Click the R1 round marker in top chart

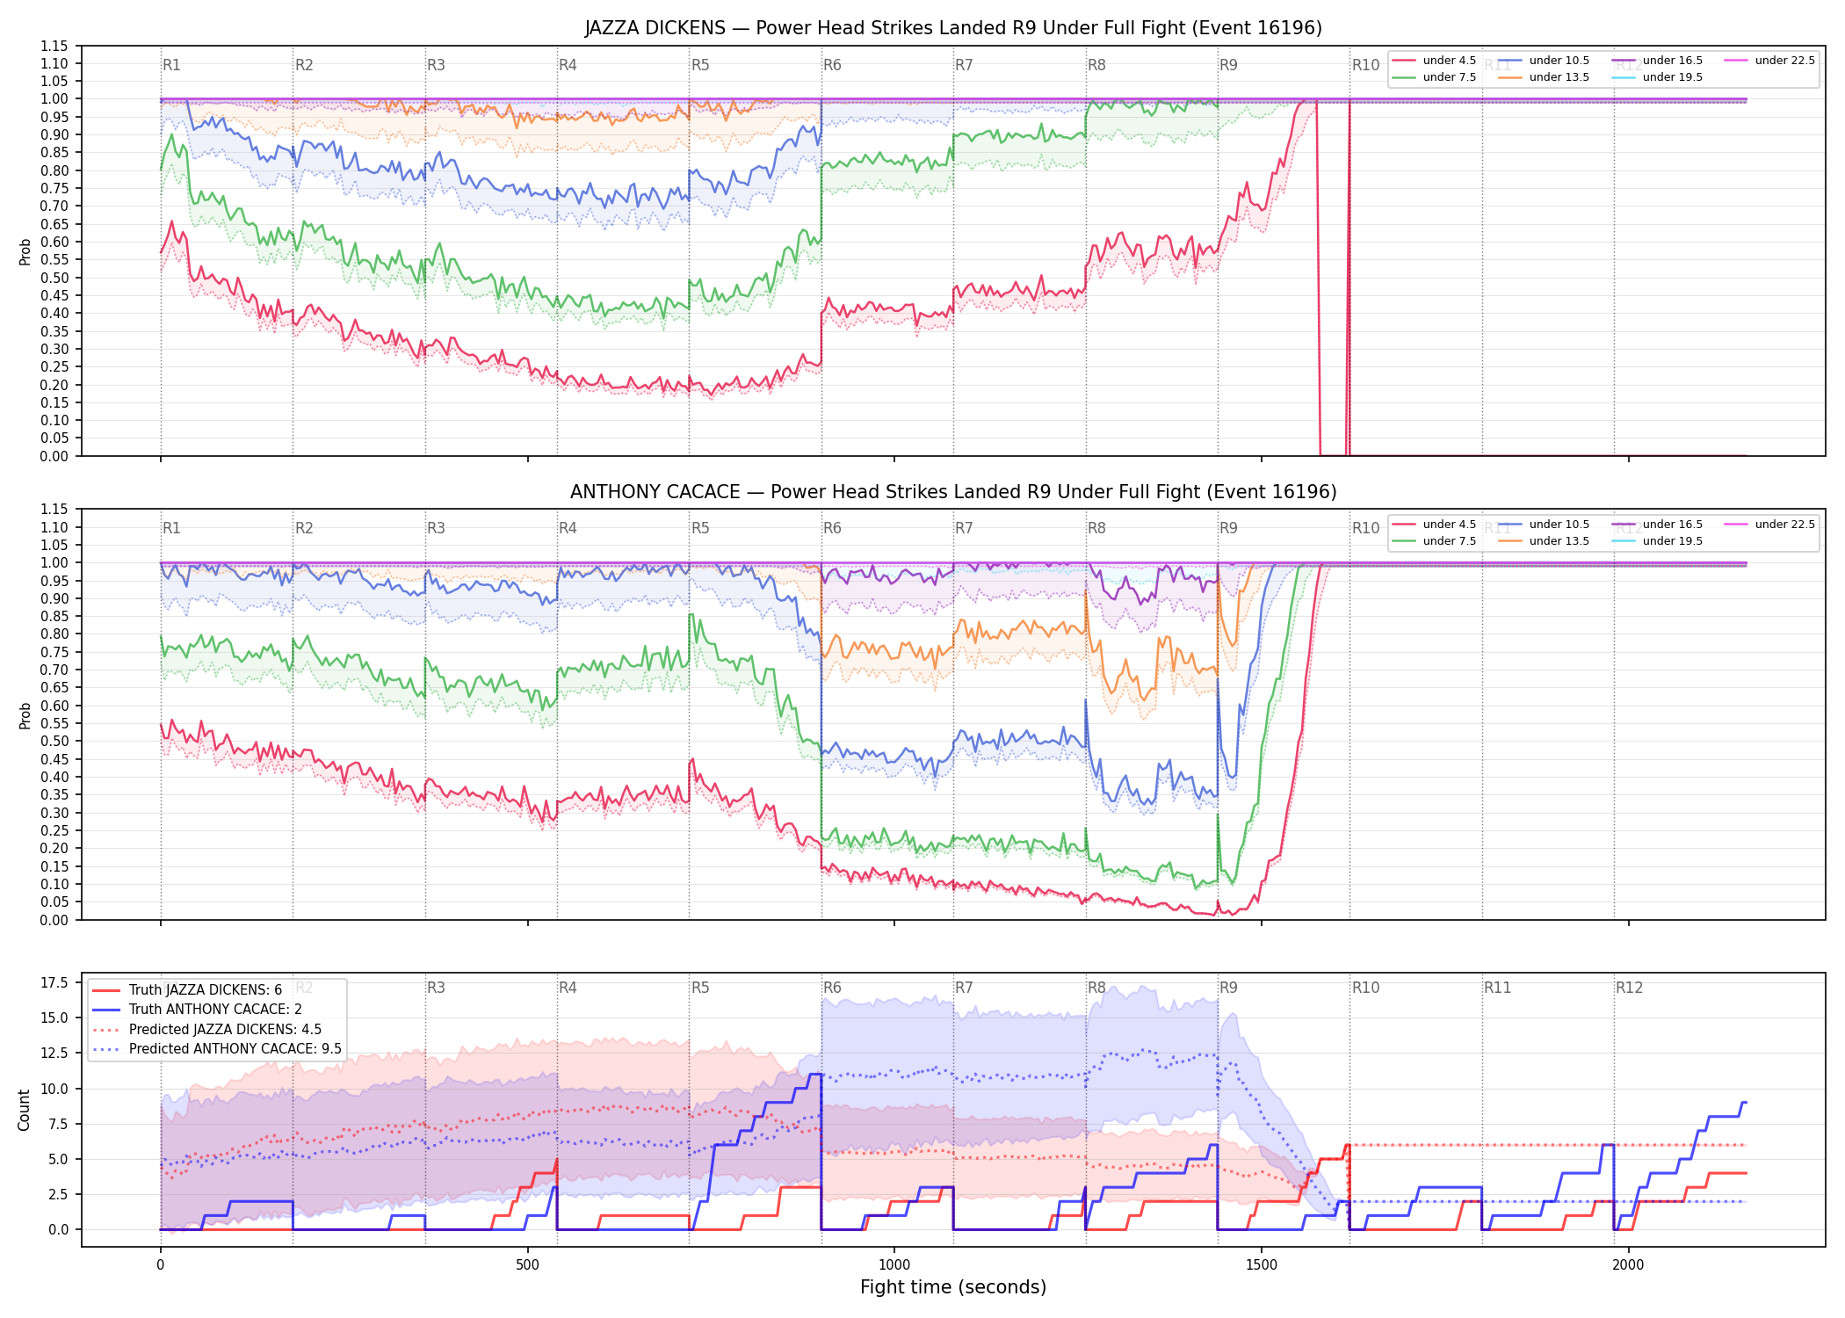point(171,65)
